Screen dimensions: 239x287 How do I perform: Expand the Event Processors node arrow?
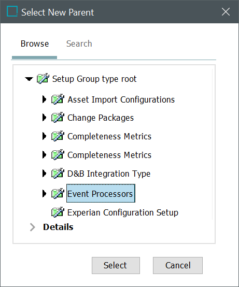click(x=44, y=193)
